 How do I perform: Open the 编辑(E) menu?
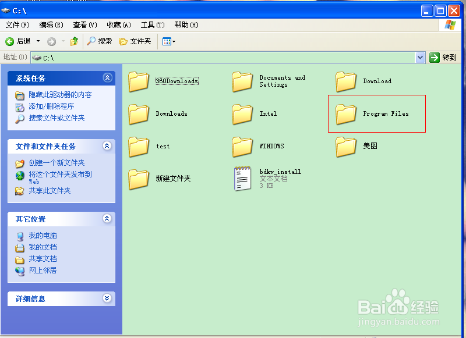[x=51, y=25]
